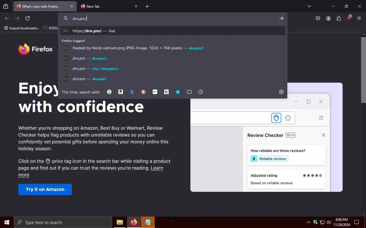The image size is (366, 228).
Task: Open Firefox View icon in tab bar
Action: [x=6, y=6]
